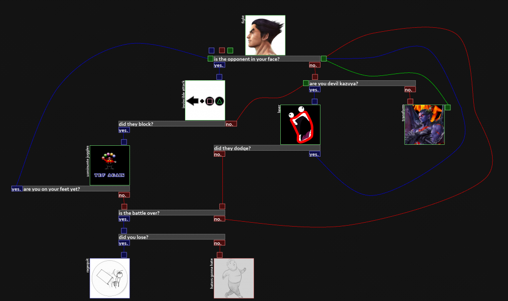The height and width of the screenshot is (301, 508).
Task: Open the fight portrait thumbnail
Action: 265,35
